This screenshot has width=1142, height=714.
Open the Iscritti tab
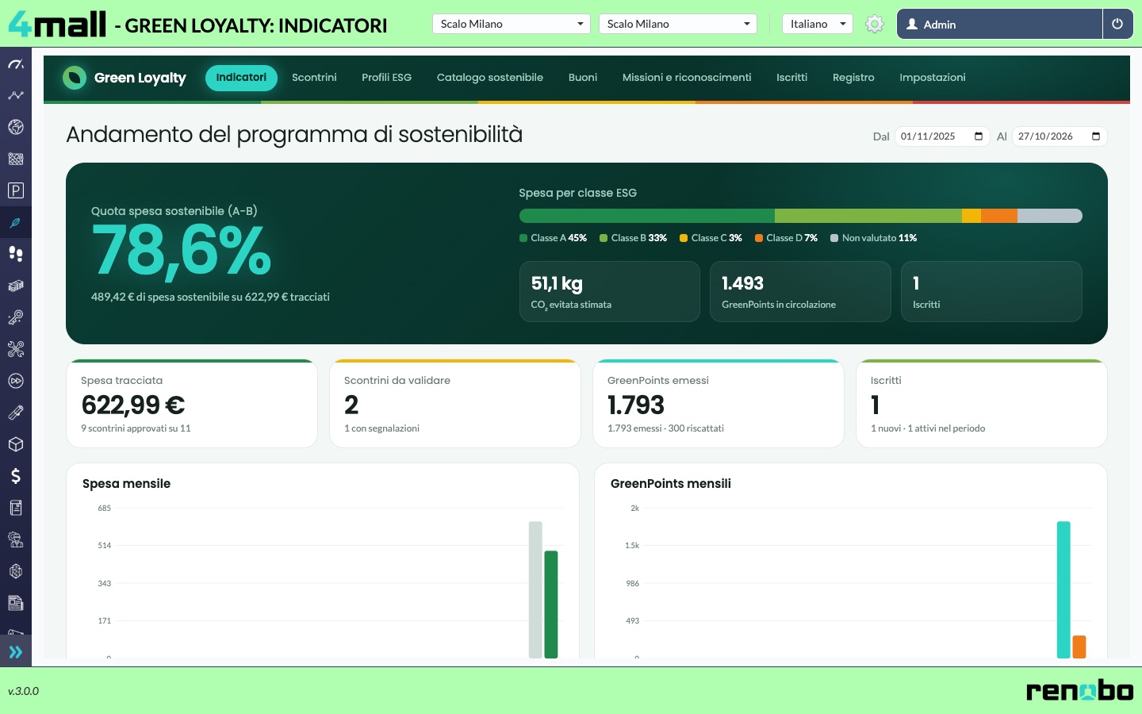pyautogui.click(x=791, y=78)
